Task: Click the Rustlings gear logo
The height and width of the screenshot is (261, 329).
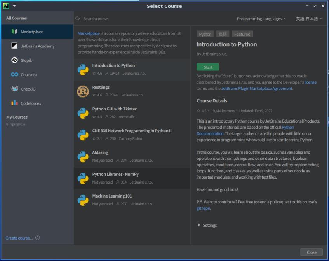Action: (x=83, y=91)
